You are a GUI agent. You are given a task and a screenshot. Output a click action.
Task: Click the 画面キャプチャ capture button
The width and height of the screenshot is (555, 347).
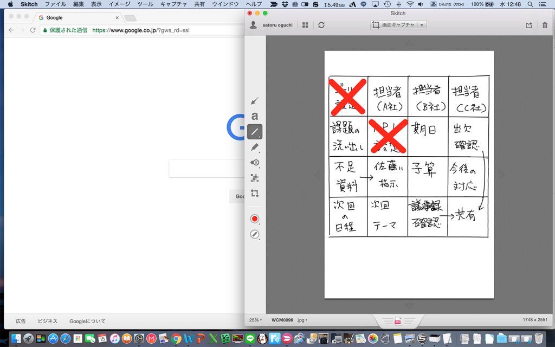click(x=393, y=25)
